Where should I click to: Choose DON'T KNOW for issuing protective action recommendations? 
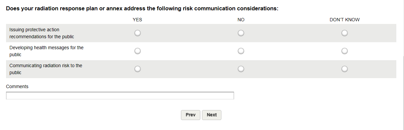[x=344, y=33]
